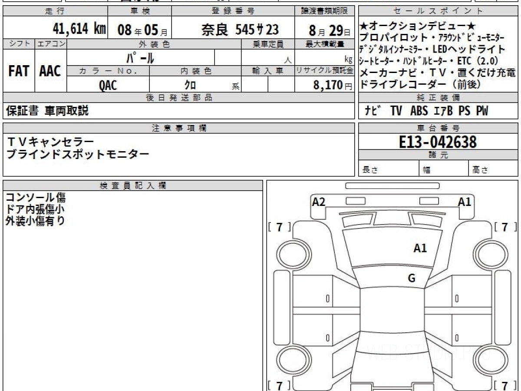The width and height of the screenshot is (521, 391).
Task: Click the 登録番号 header cell
Action: point(233,11)
